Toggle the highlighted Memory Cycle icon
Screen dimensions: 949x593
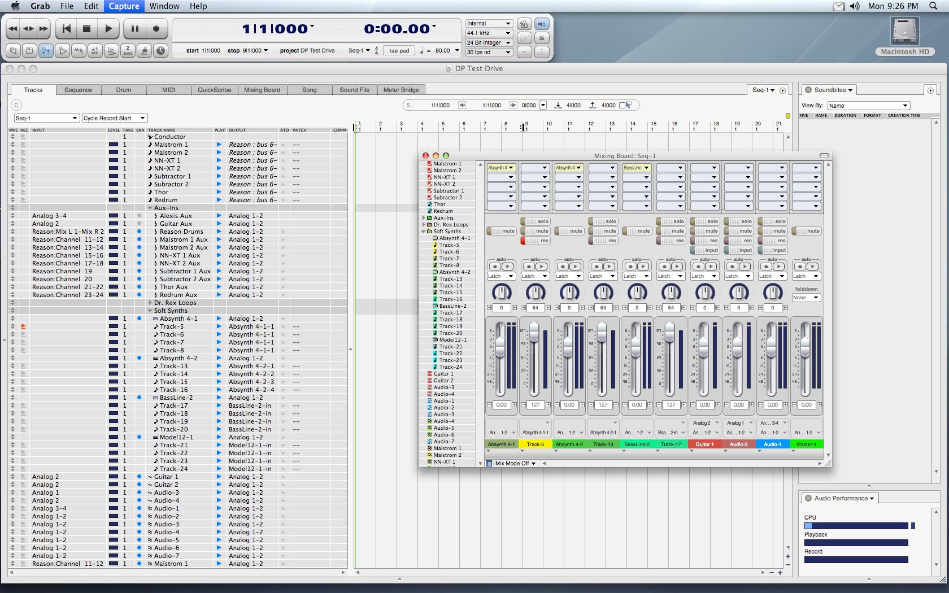[46, 51]
